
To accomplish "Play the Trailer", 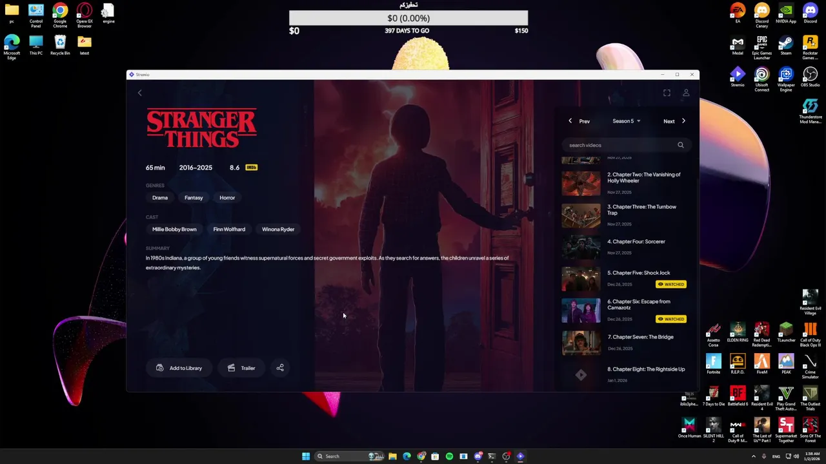I will coord(241,368).
